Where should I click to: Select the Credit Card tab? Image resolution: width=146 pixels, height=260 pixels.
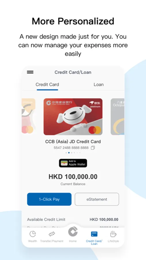[x=47, y=84]
